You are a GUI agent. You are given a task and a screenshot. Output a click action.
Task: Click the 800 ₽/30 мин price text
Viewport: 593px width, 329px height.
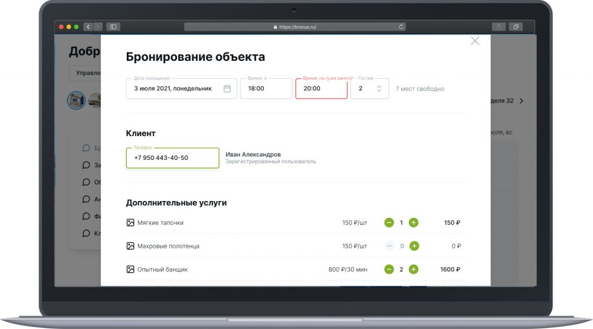(347, 269)
